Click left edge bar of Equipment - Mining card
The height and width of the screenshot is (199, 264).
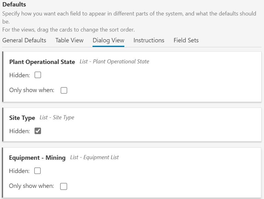point(3,172)
